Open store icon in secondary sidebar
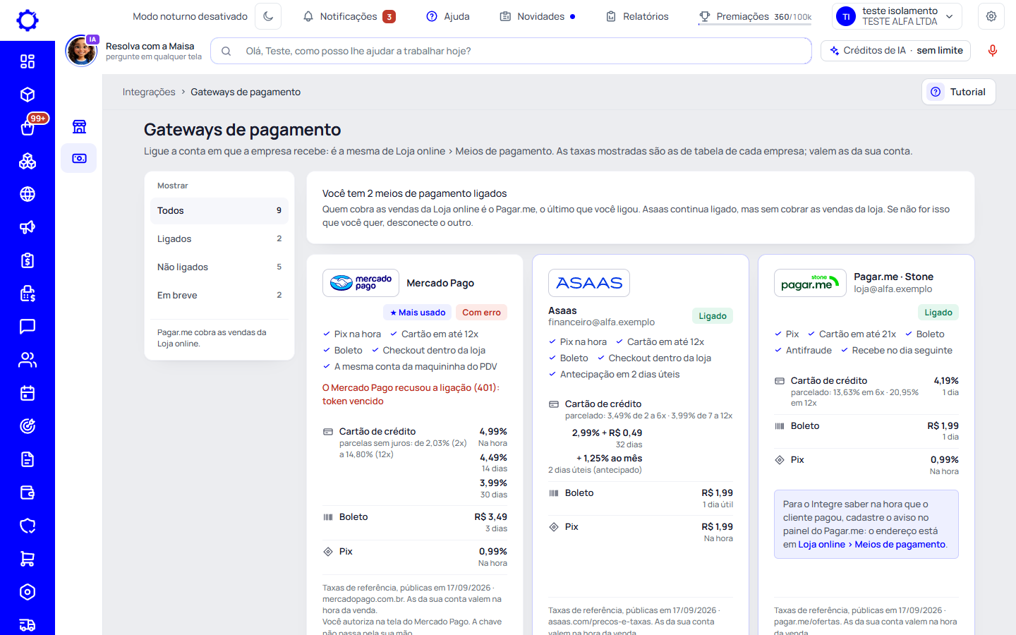Viewport: 1016px width, 635px height. click(79, 126)
